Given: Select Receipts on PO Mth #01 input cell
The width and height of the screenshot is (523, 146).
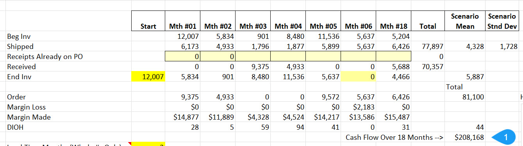Looking at the screenshot, I should click(x=182, y=57).
